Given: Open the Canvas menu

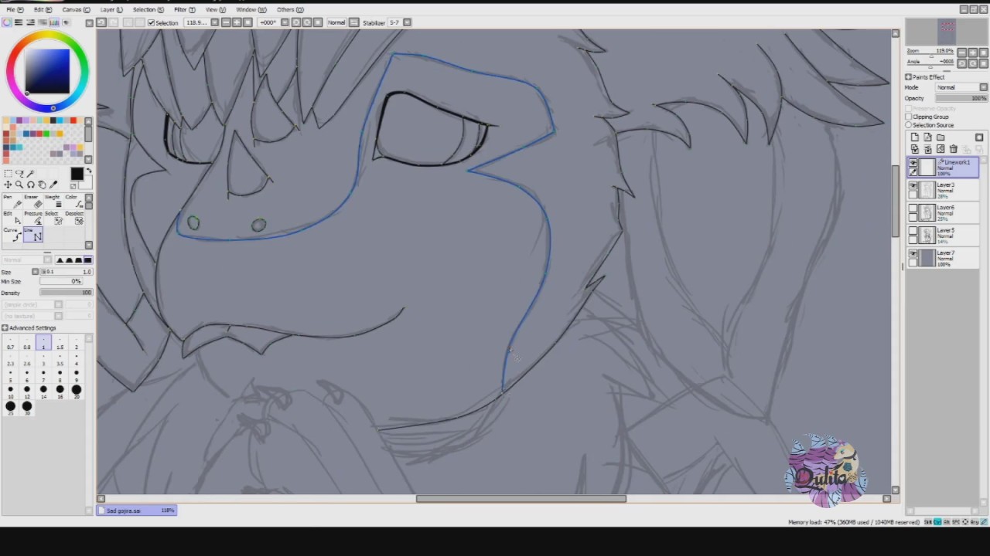Looking at the screenshot, I should pyautogui.click(x=76, y=9).
